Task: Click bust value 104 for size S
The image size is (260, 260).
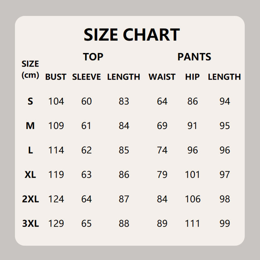Action: point(56,101)
